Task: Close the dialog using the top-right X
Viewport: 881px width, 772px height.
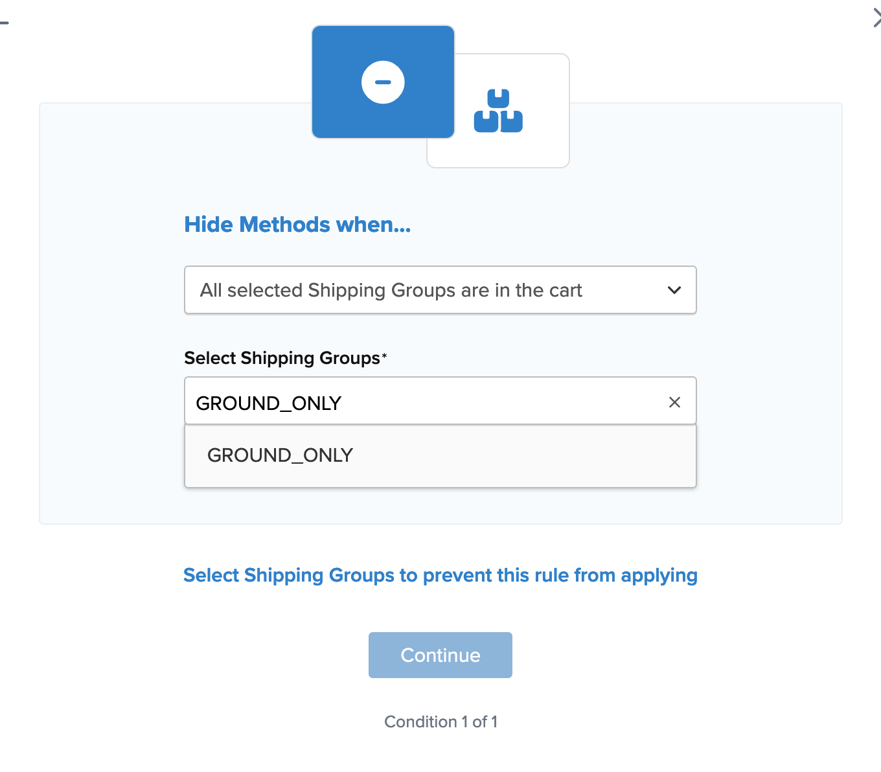Action: [876, 19]
